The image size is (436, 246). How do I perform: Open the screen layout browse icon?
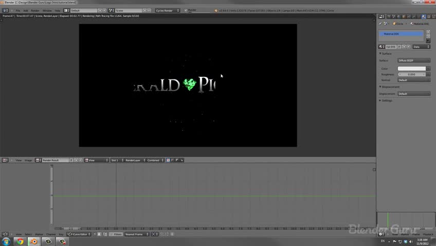coord(66,11)
